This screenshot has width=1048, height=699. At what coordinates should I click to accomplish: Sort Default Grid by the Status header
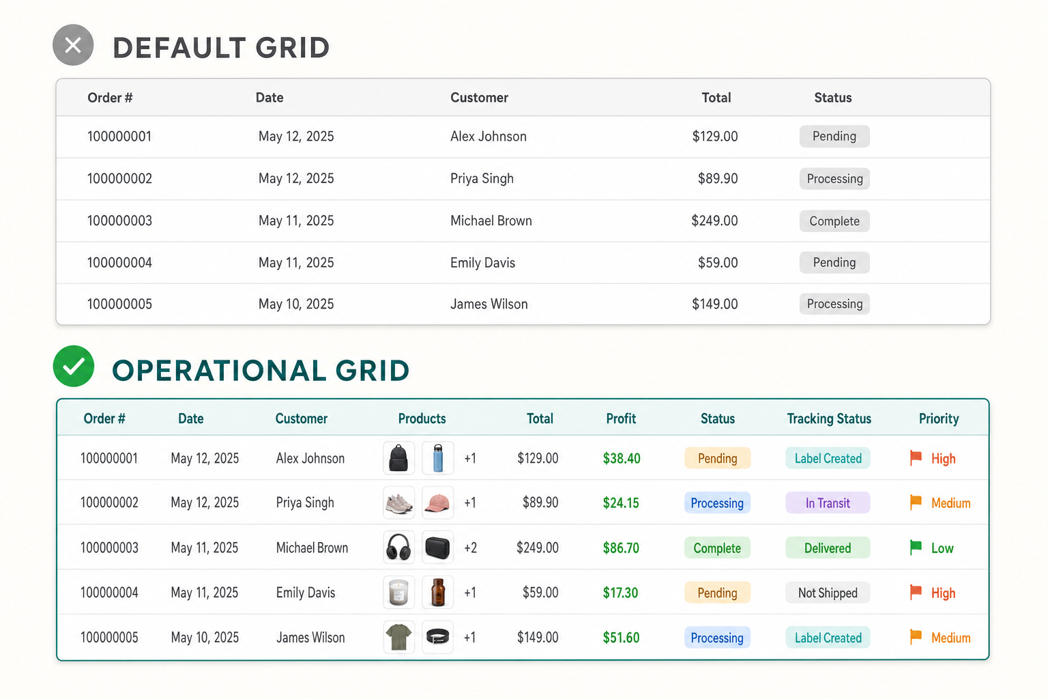(x=833, y=98)
